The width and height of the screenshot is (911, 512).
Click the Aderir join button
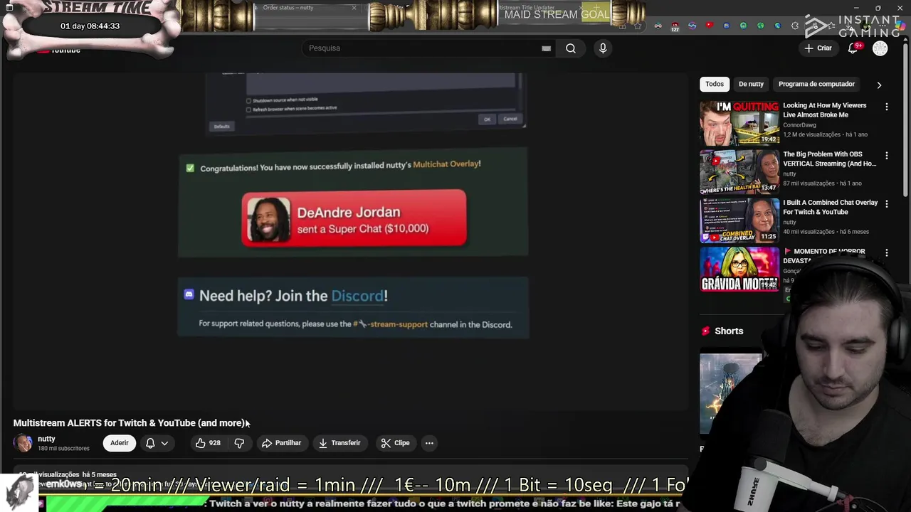(x=120, y=443)
